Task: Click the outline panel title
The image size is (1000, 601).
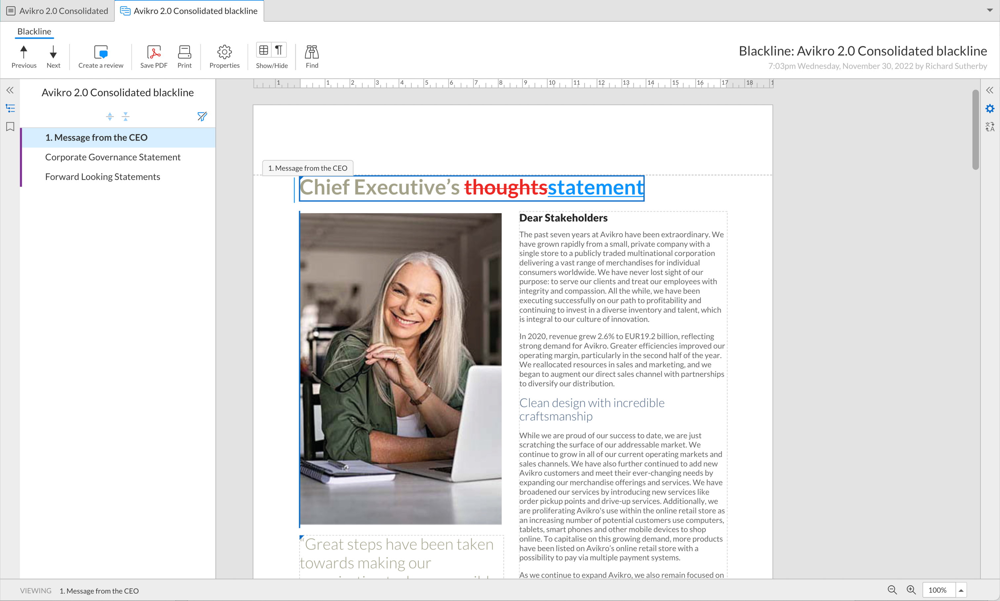Action: [x=117, y=93]
